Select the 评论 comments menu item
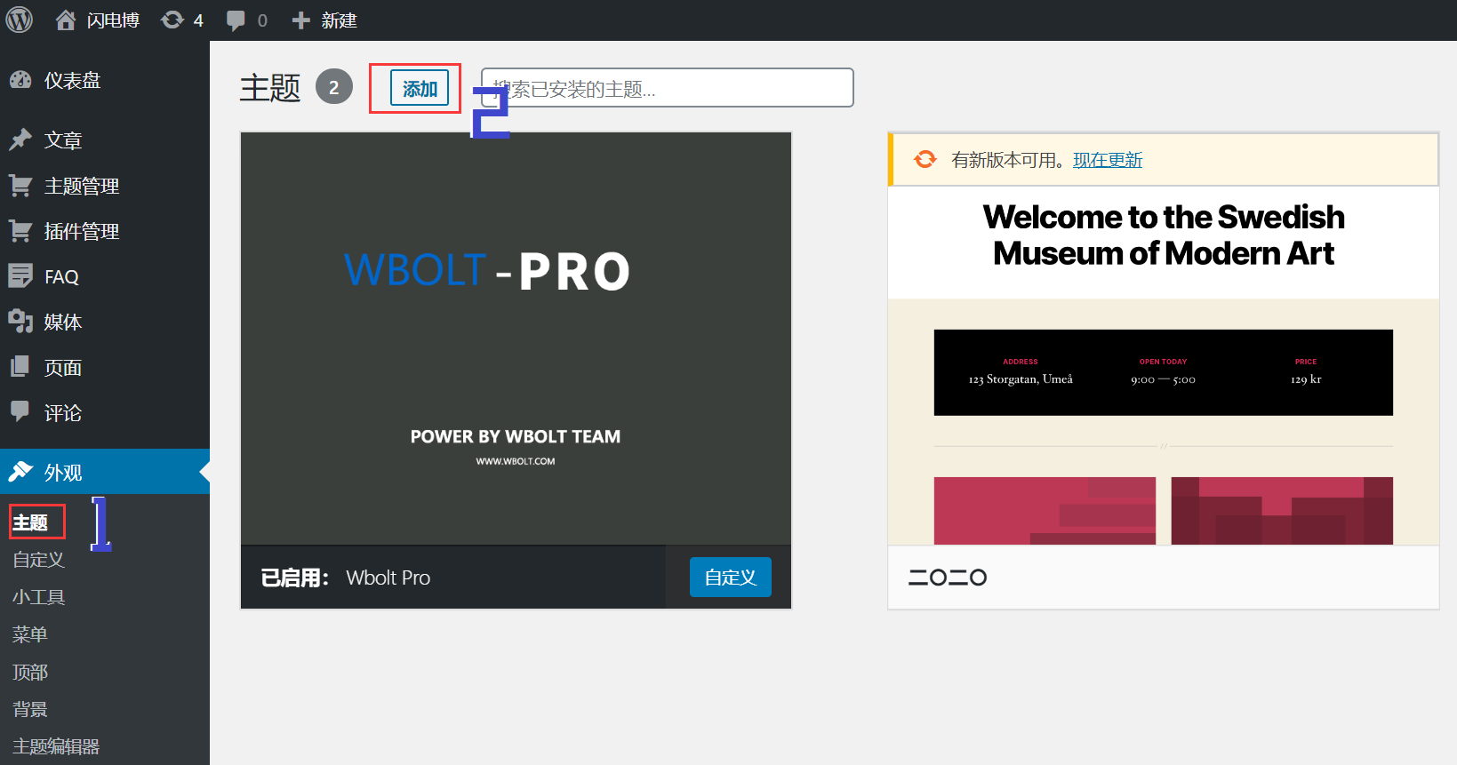 click(62, 413)
